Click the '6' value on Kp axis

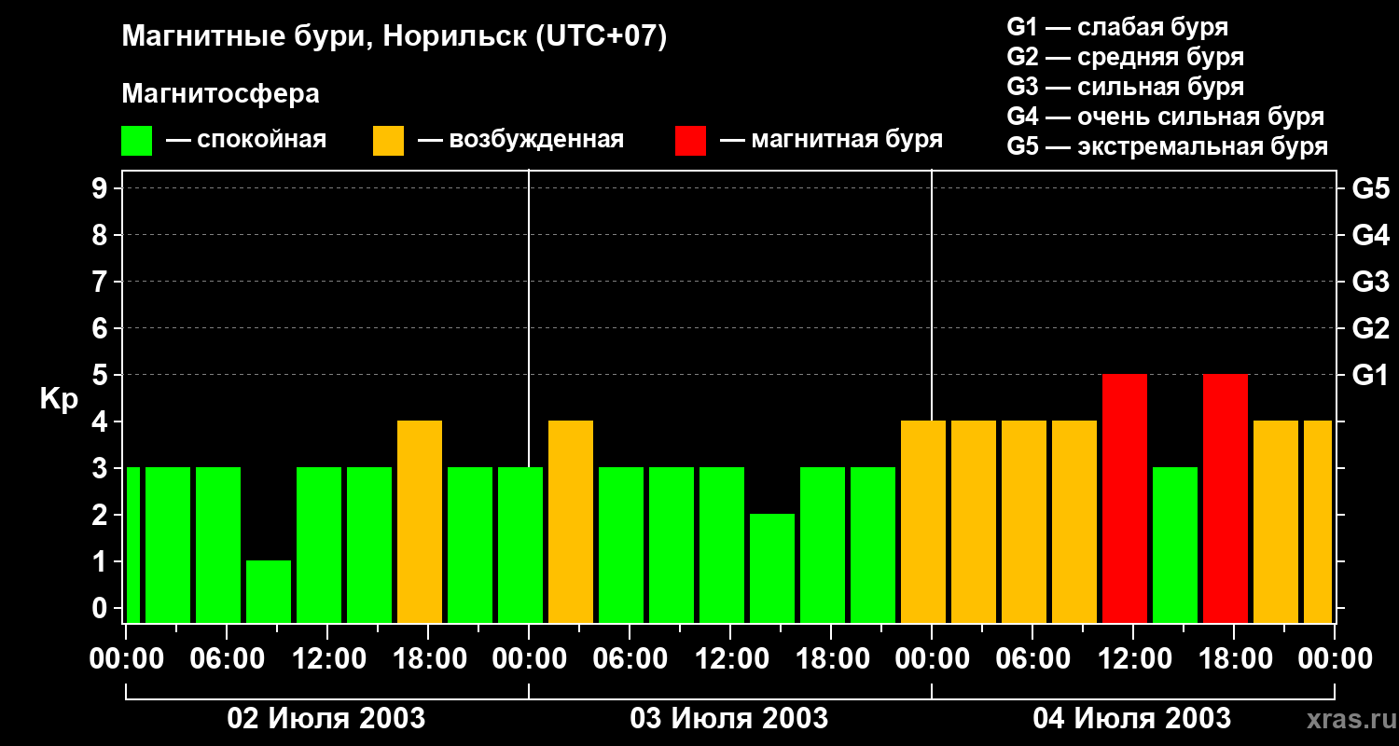[102, 328]
